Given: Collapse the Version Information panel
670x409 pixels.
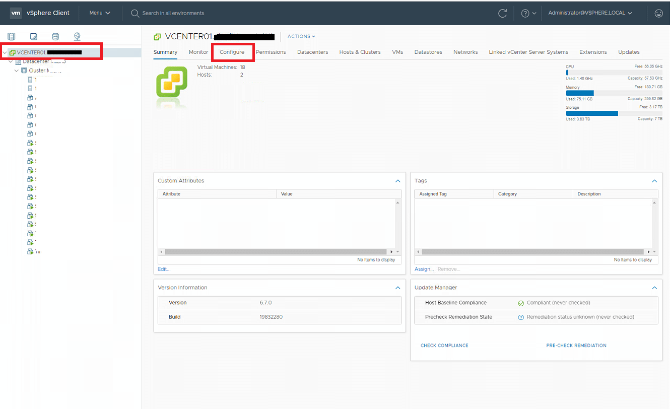Looking at the screenshot, I should 398,288.
